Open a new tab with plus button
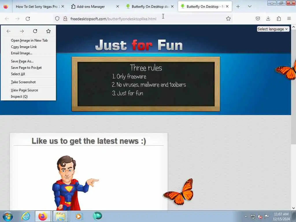The image size is (296, 222). pos(238,7)
